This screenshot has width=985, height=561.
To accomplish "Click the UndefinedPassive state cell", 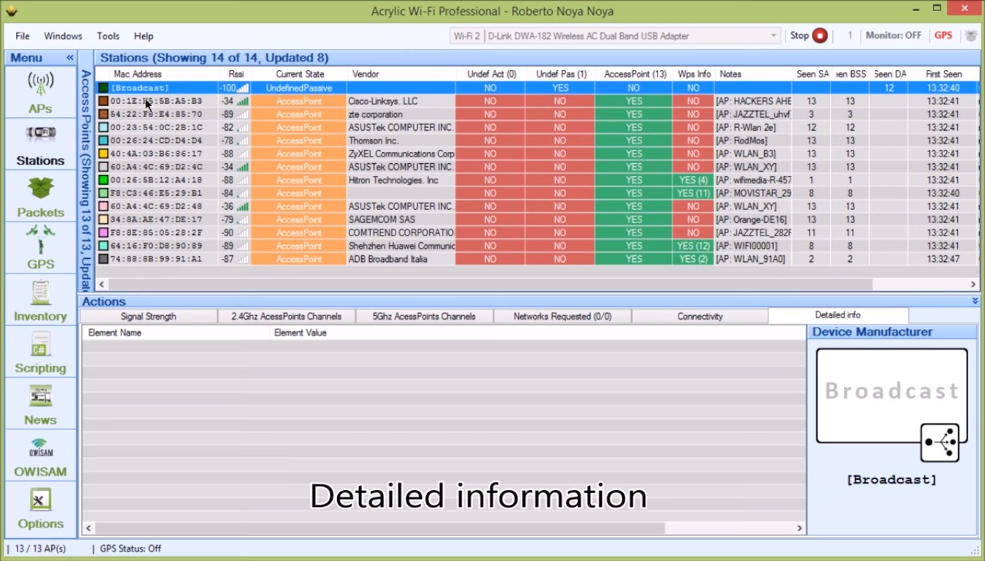I will [299, 88].
